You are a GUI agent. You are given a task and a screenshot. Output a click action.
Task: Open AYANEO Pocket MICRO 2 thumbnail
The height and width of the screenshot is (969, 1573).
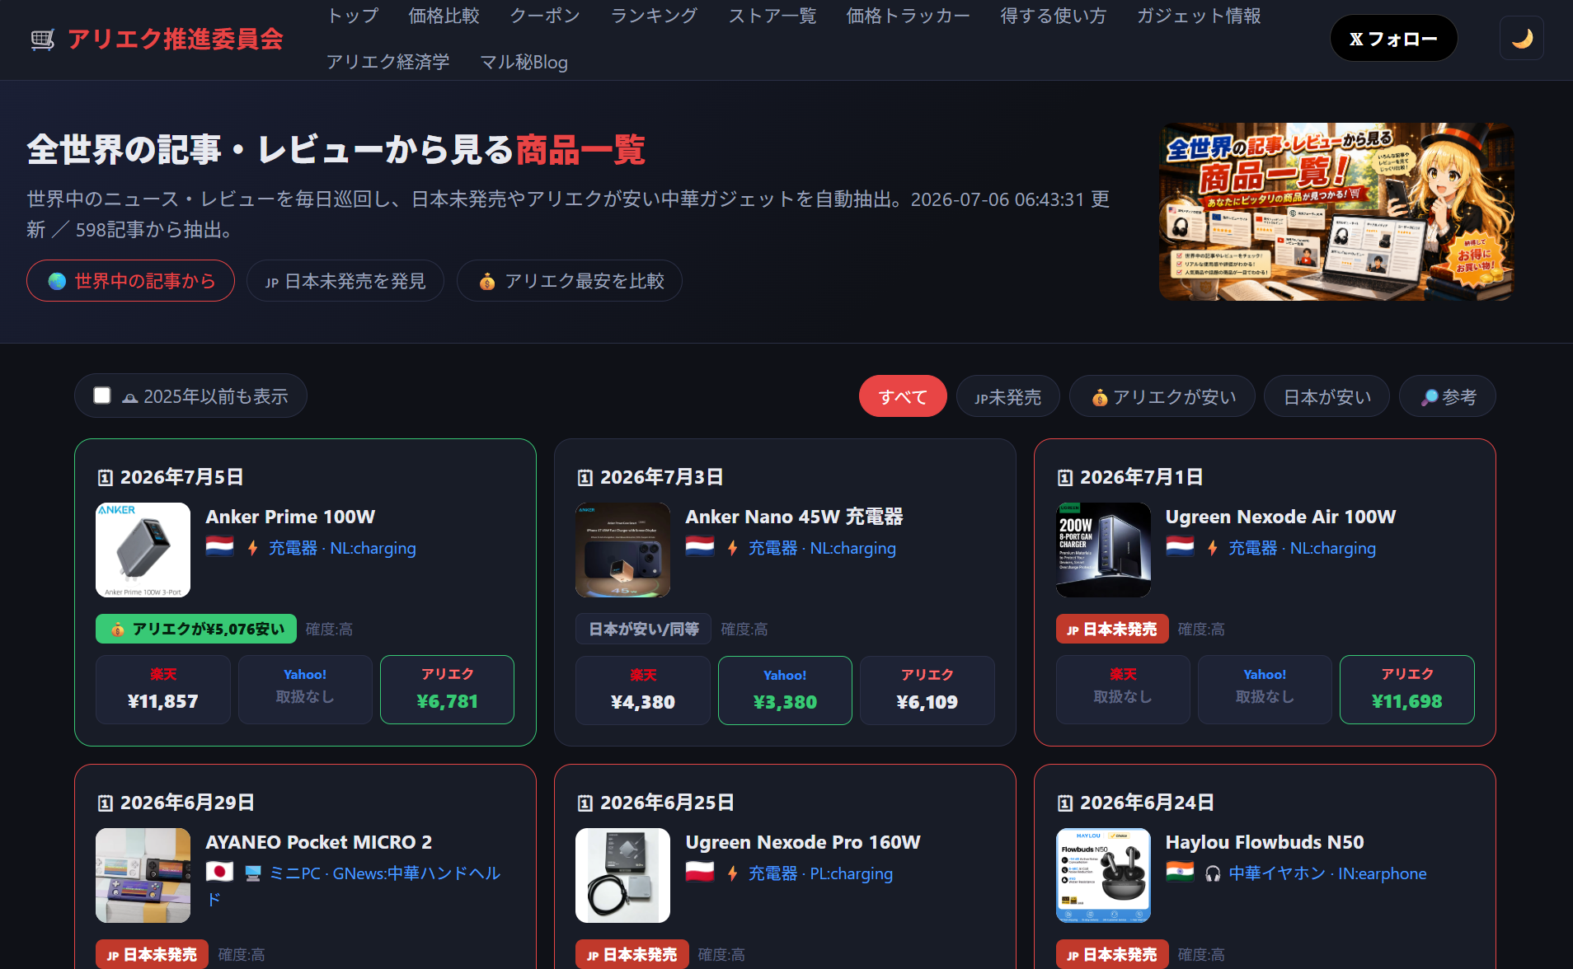[143, 875]
